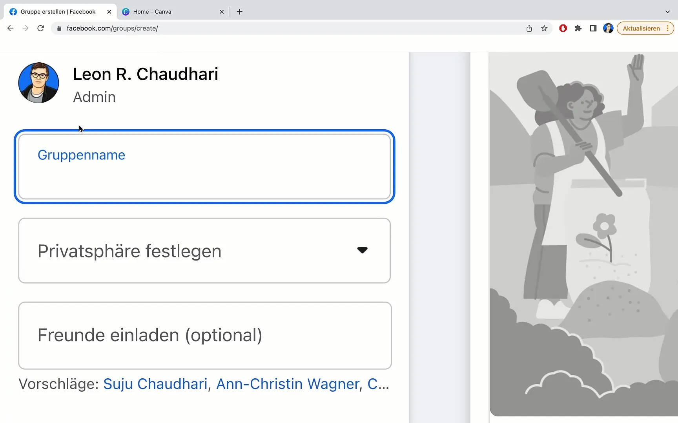Viewport: 678px width, 423px height.
Task: Close the Gruppe erstellen Facebook tab
Action: click(x=109, y=12)
